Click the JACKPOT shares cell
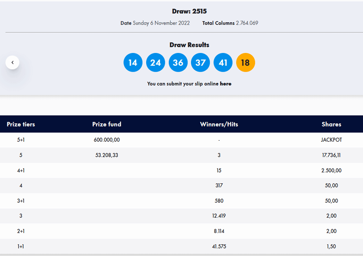This screenshot has width=363, height=256. [331, 140]
